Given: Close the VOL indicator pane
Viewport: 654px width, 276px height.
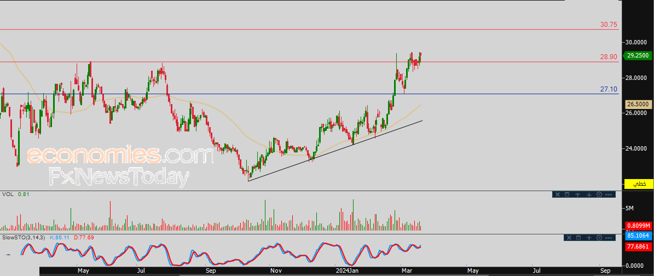Looking at the screenshot, I should pos(557,194).
